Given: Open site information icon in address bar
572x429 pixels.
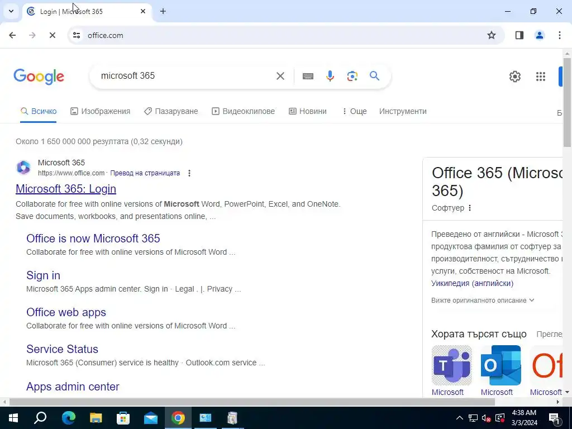Looking at the screenshot, I should 76,35.
